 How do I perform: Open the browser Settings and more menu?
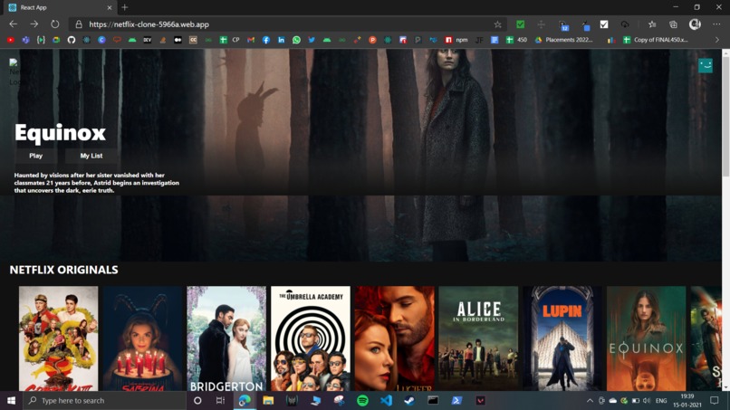(x=716, y=24)
